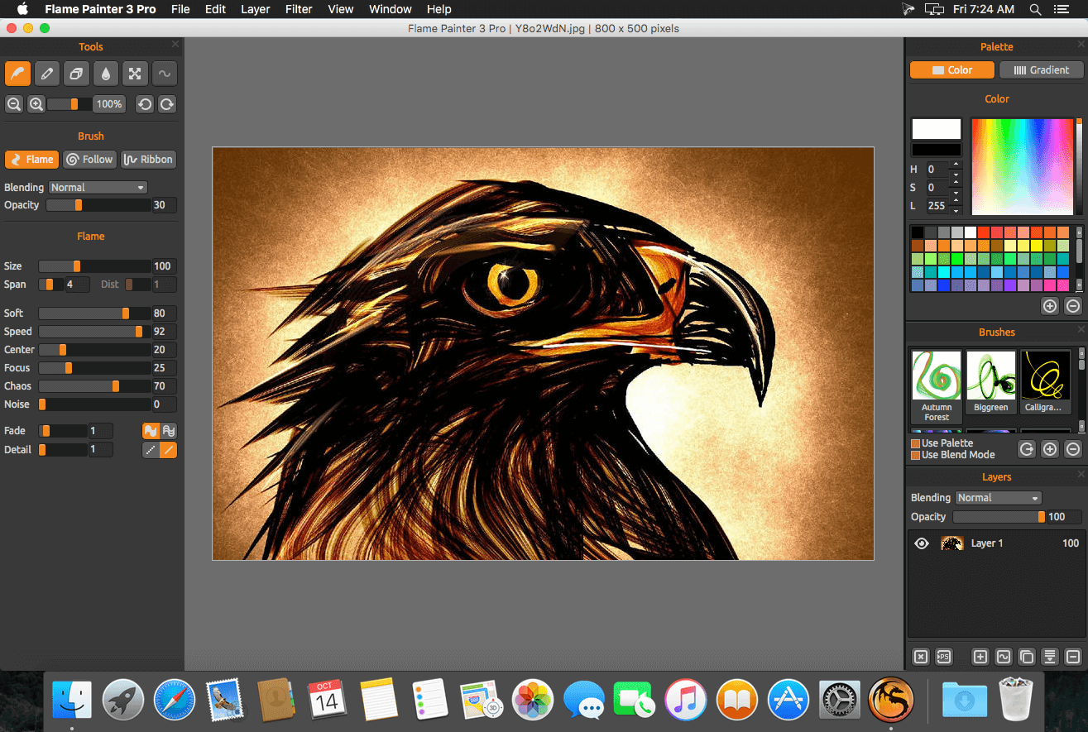
Task: Hide Layer 1 using the eye icon
Action: tap(922, 543)
